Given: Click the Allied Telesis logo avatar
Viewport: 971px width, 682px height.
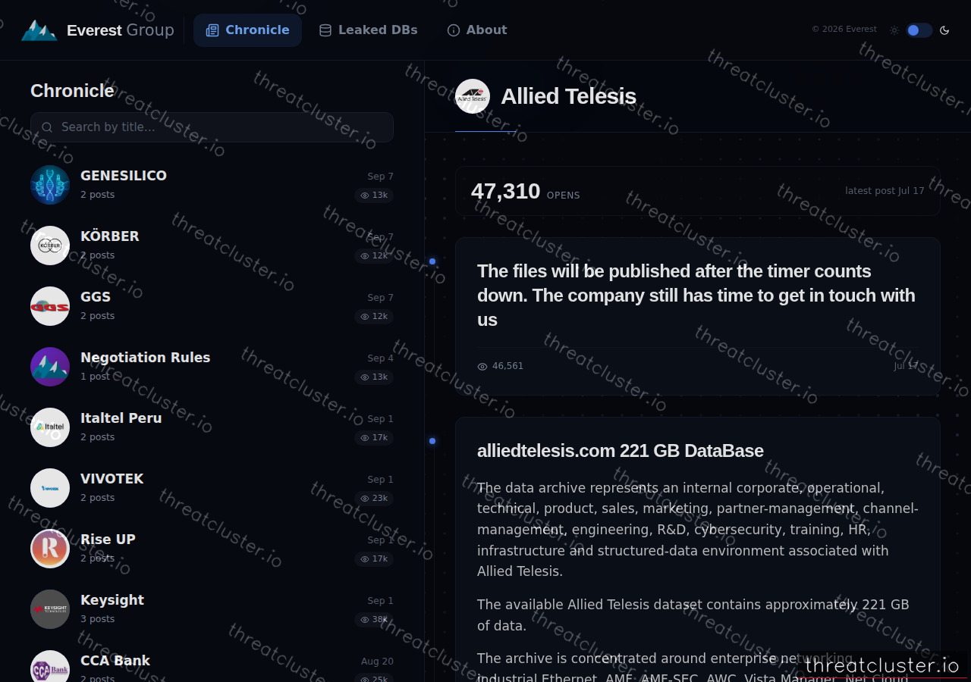Looking at the screenshot, I should tap(473, 96).
